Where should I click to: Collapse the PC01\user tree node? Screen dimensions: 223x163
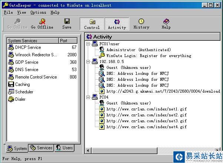point(88,44)
